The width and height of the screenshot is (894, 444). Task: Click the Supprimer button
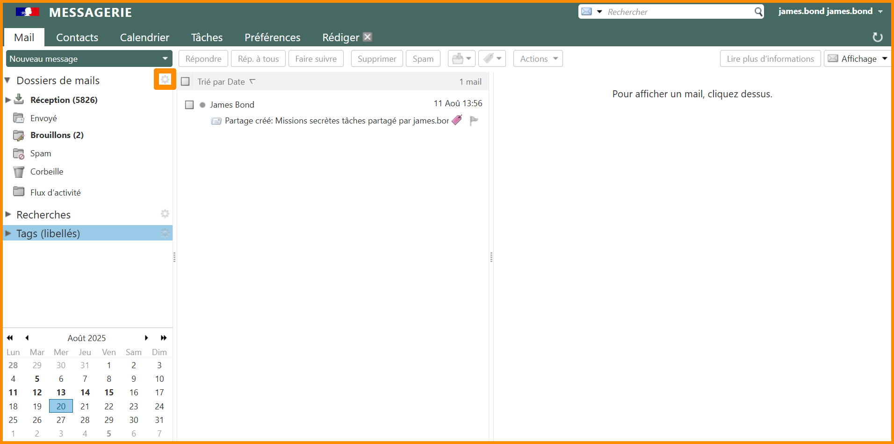coord(376,59)
